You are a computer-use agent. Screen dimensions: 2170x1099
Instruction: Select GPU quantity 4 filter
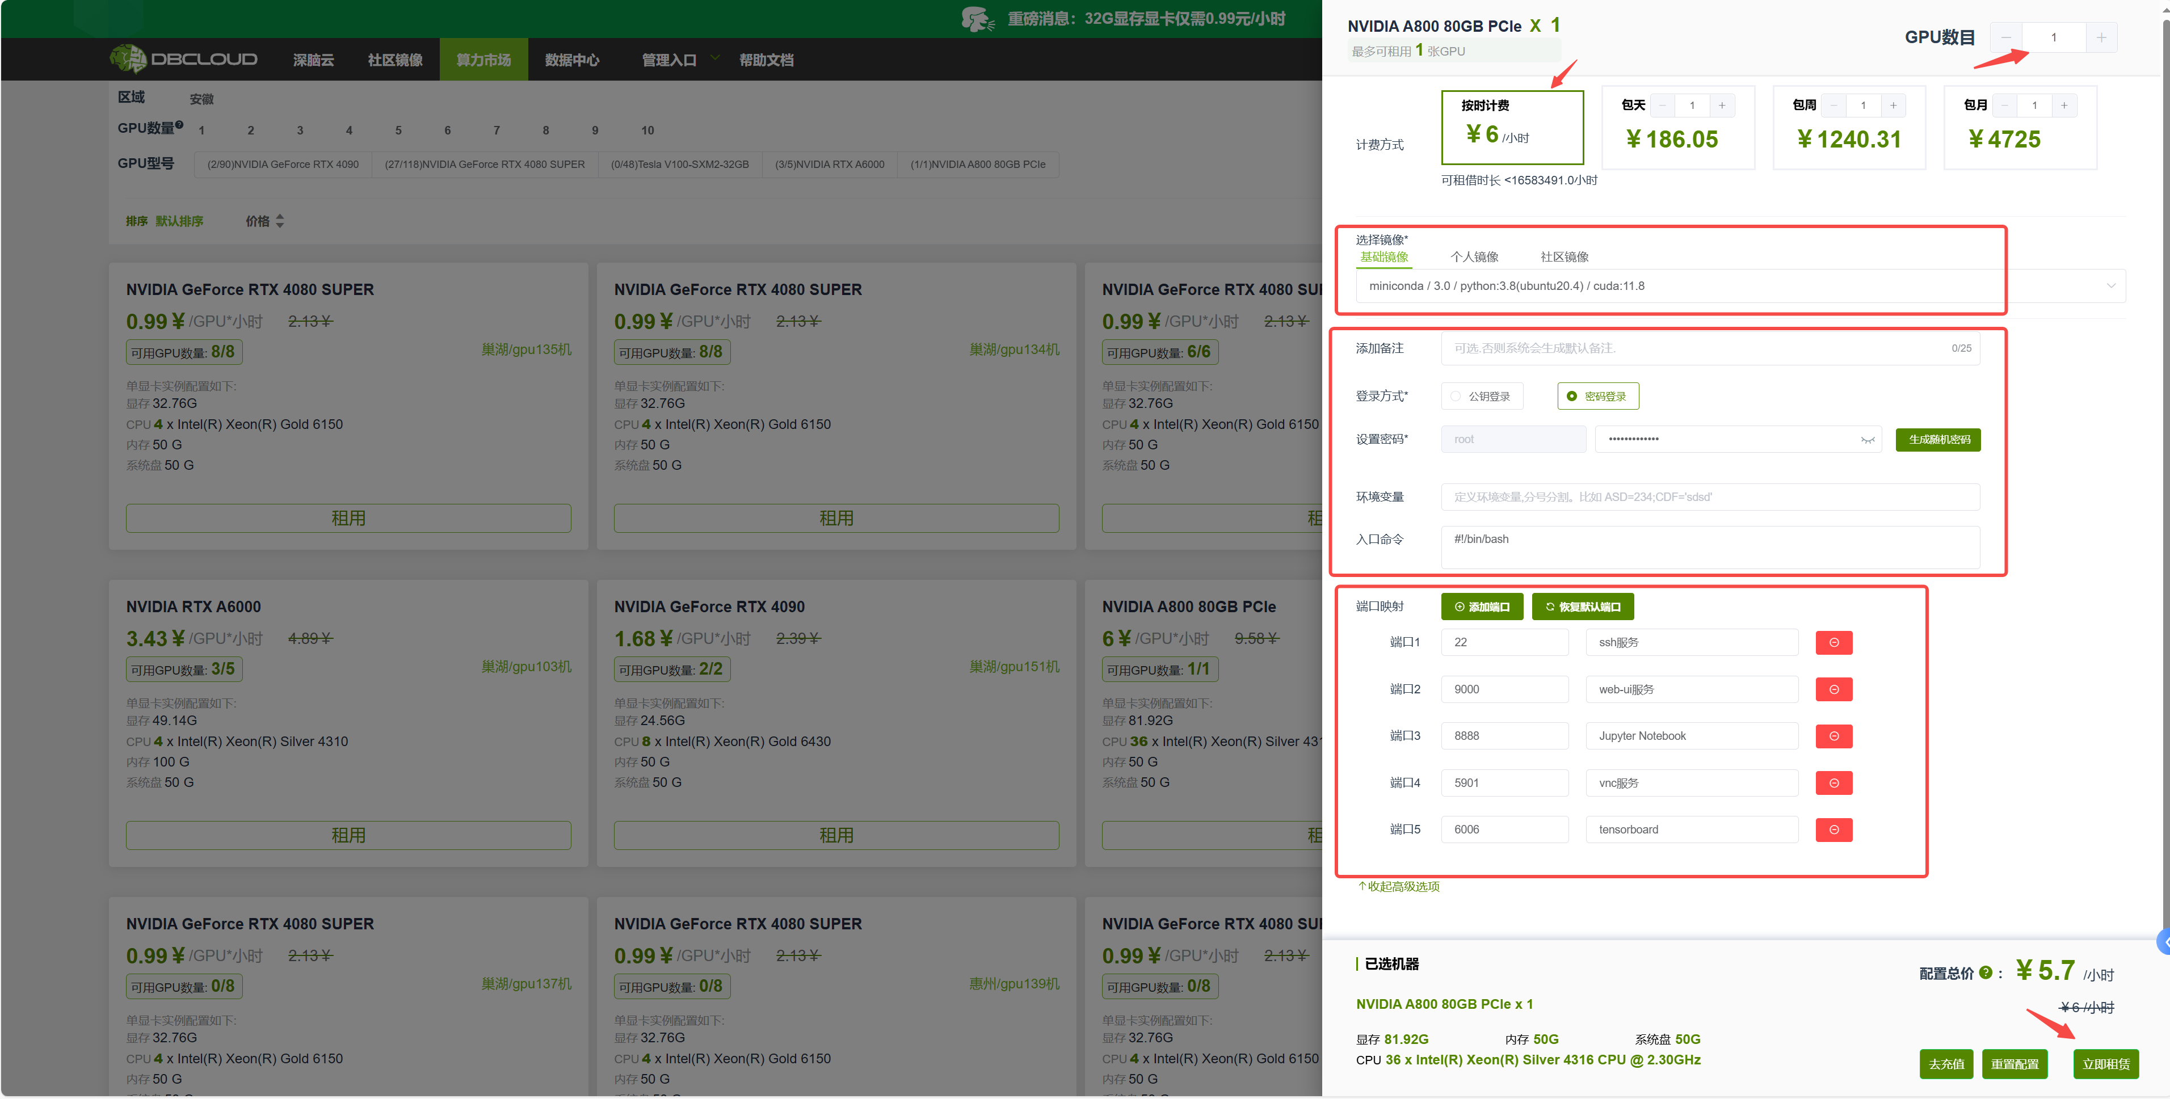click(x=349, y=130)
